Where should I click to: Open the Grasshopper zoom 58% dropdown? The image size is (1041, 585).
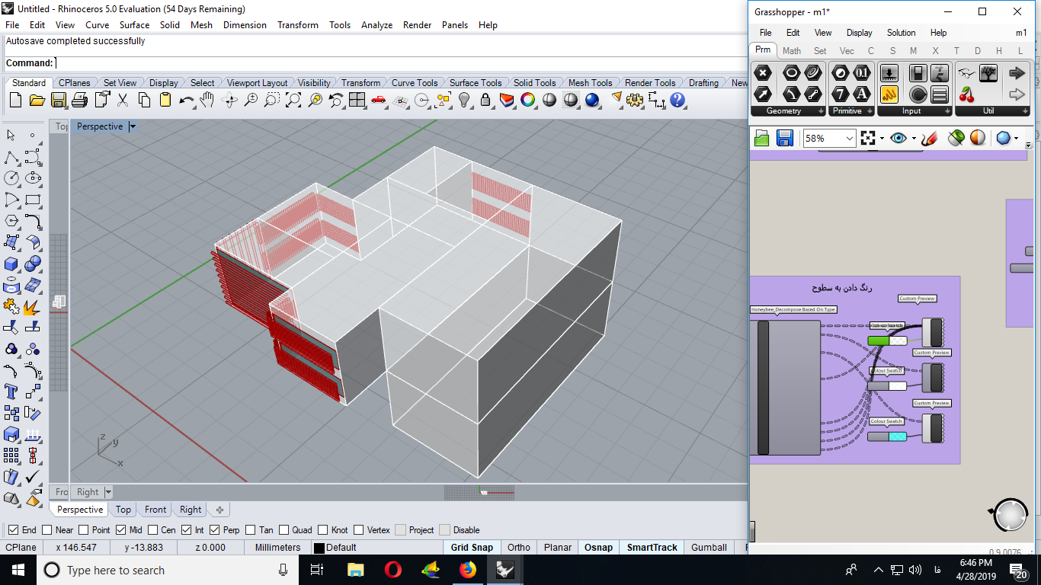pyautogui.click(x=850, y=139)
